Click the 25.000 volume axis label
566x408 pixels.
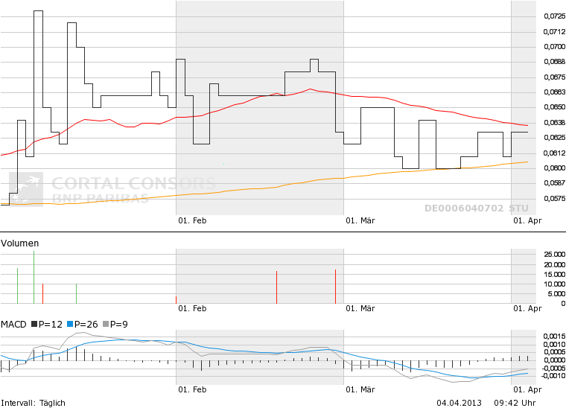pyautogui.click(x=554, y=255)
